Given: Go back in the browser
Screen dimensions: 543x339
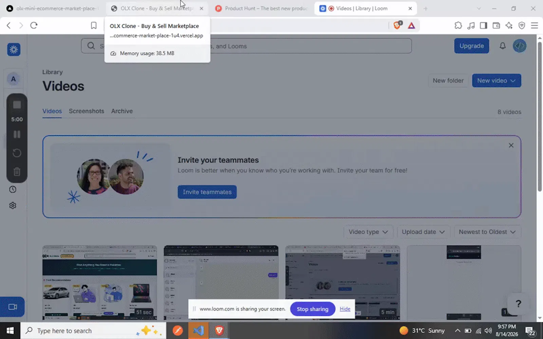Looking at the screenshot, I should [9, 25].
